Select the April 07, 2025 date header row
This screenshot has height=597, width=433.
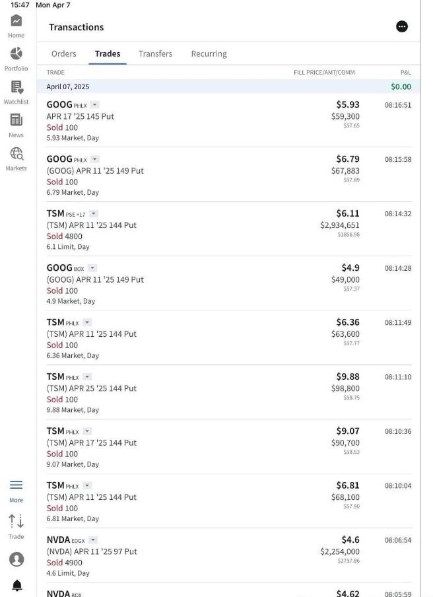point(228,87)
